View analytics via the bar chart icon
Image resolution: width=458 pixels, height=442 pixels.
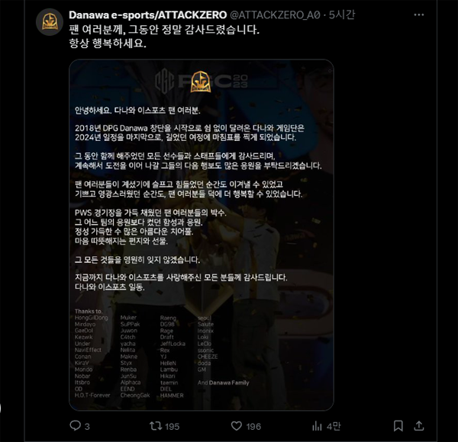(x=317, y=426)
